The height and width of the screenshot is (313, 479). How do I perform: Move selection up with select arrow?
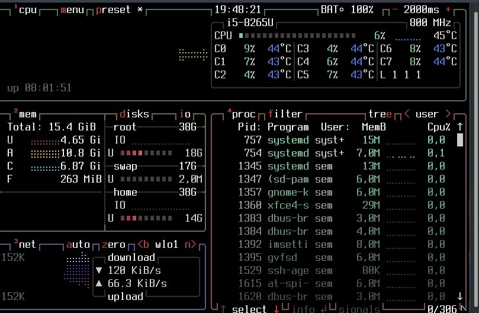[223, 309]
